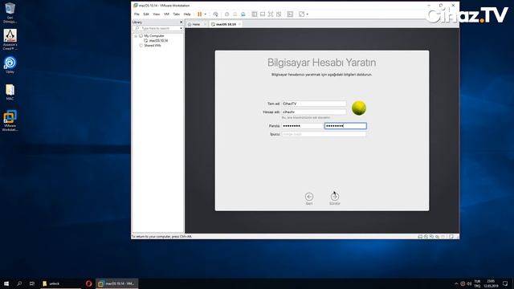
Task: Open the Opera browser taskbar icon
Action: click(88, 283)
